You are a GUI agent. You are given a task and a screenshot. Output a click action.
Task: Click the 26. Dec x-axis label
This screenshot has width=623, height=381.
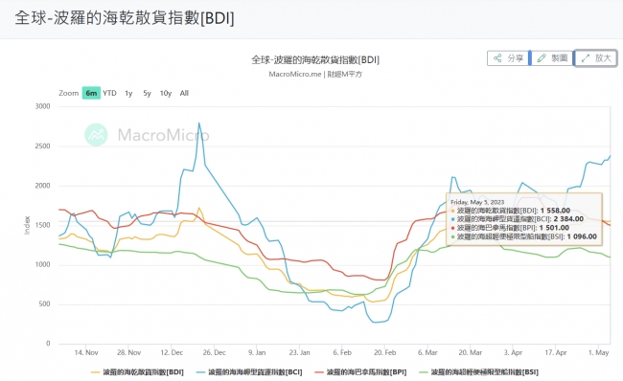214,352
